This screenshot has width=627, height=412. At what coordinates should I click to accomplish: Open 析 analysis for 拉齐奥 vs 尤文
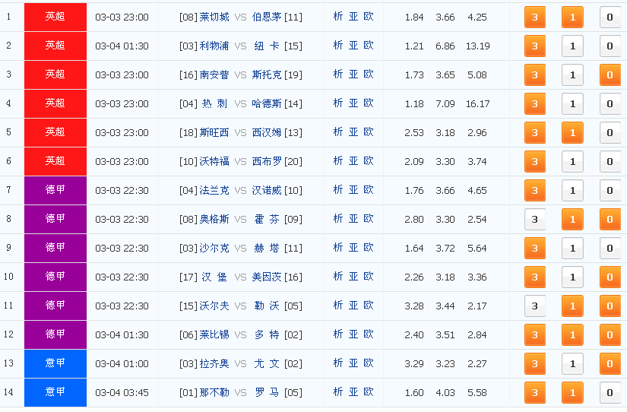tap(338, 363)
